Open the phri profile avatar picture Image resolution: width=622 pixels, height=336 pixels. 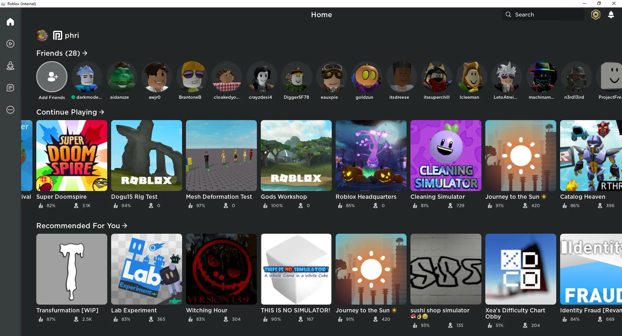click(42, 35)
